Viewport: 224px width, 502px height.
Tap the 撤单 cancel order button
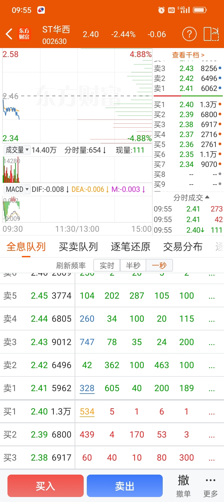pyautogui.click(x=183, y=486)
